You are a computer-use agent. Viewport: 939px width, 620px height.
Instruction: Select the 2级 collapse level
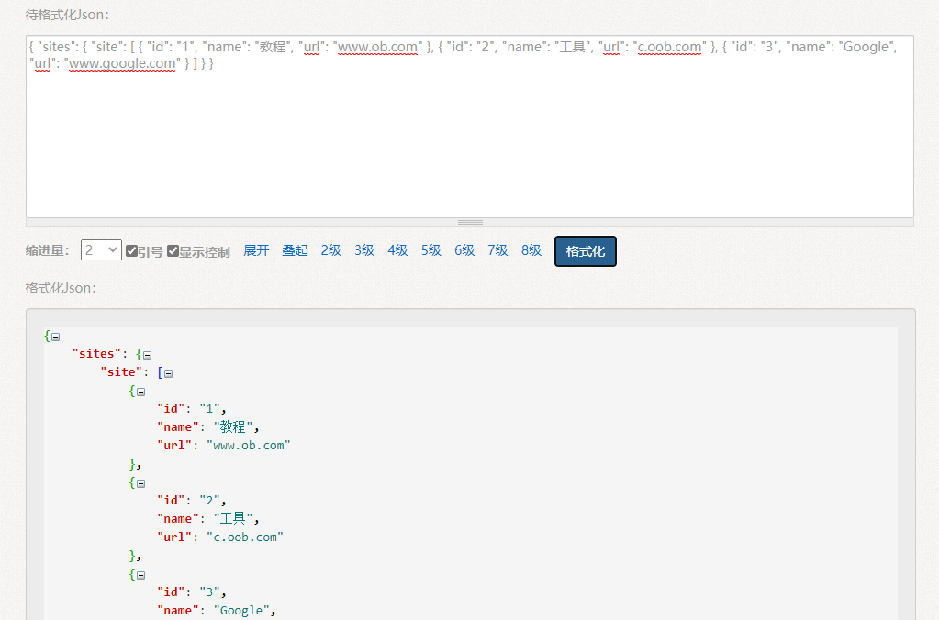[x=330, y=249]
